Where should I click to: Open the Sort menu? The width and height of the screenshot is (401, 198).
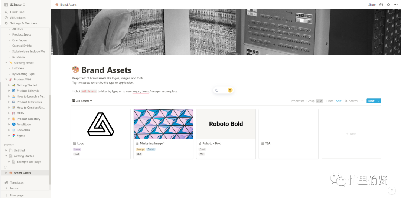(339, 101)
